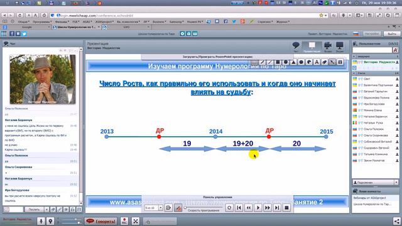Toggle the webcam button
Viewport: 402px width, 226px height.
pyautogui.click(x=50, y=221)
